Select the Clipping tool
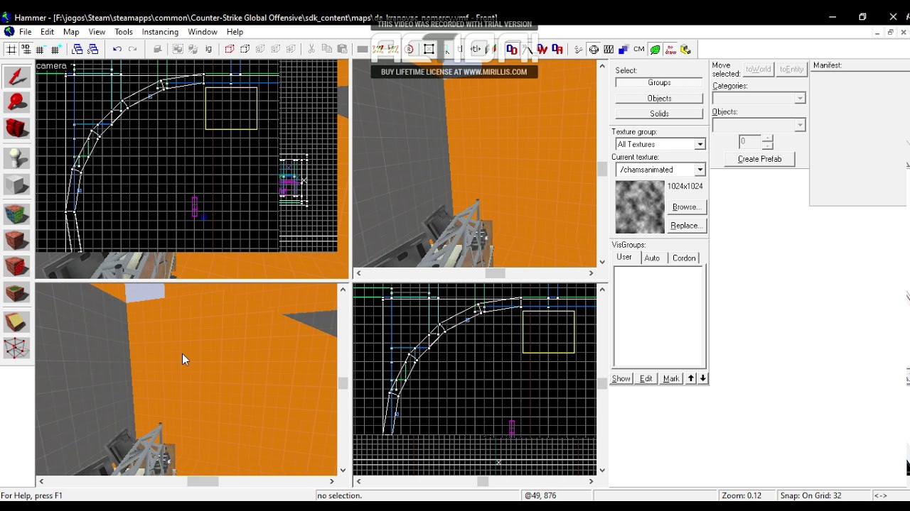This screenshot has width=910, height=511. [17, 321]
